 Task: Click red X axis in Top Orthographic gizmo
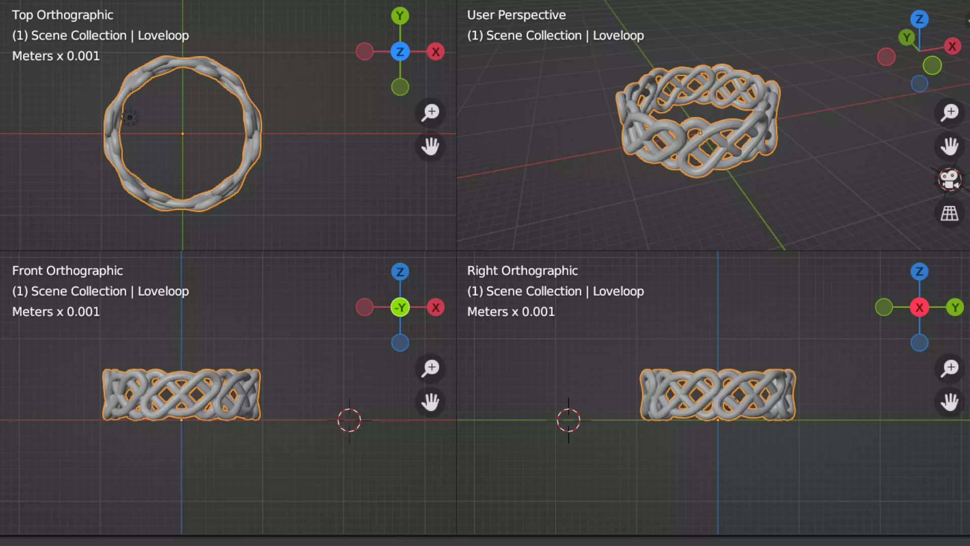[435, 52]
